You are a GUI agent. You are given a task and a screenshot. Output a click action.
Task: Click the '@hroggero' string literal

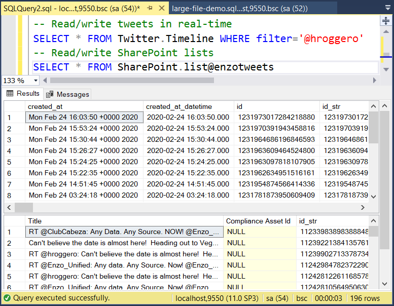pyautogui.click(x=331, y=39)
